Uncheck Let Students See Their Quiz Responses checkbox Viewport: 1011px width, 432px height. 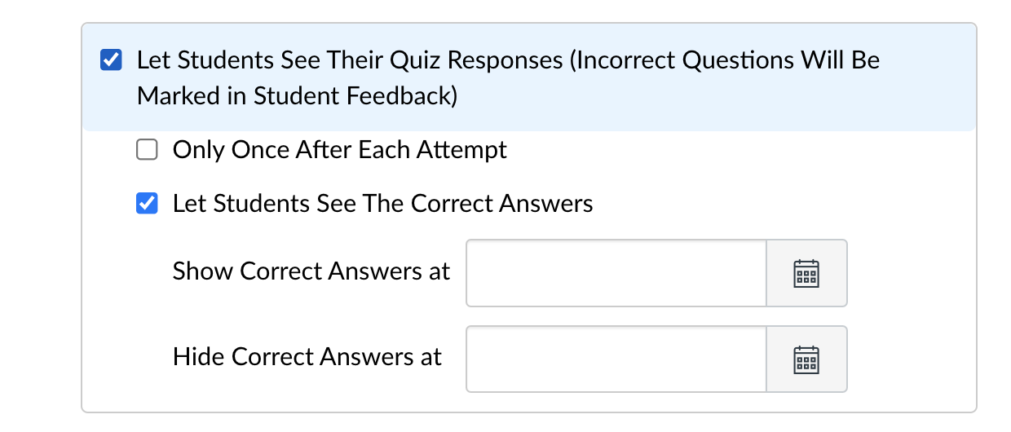point(110,61)
